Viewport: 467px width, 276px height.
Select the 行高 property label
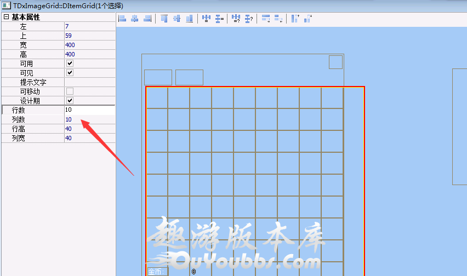click(x=18, y=129)
